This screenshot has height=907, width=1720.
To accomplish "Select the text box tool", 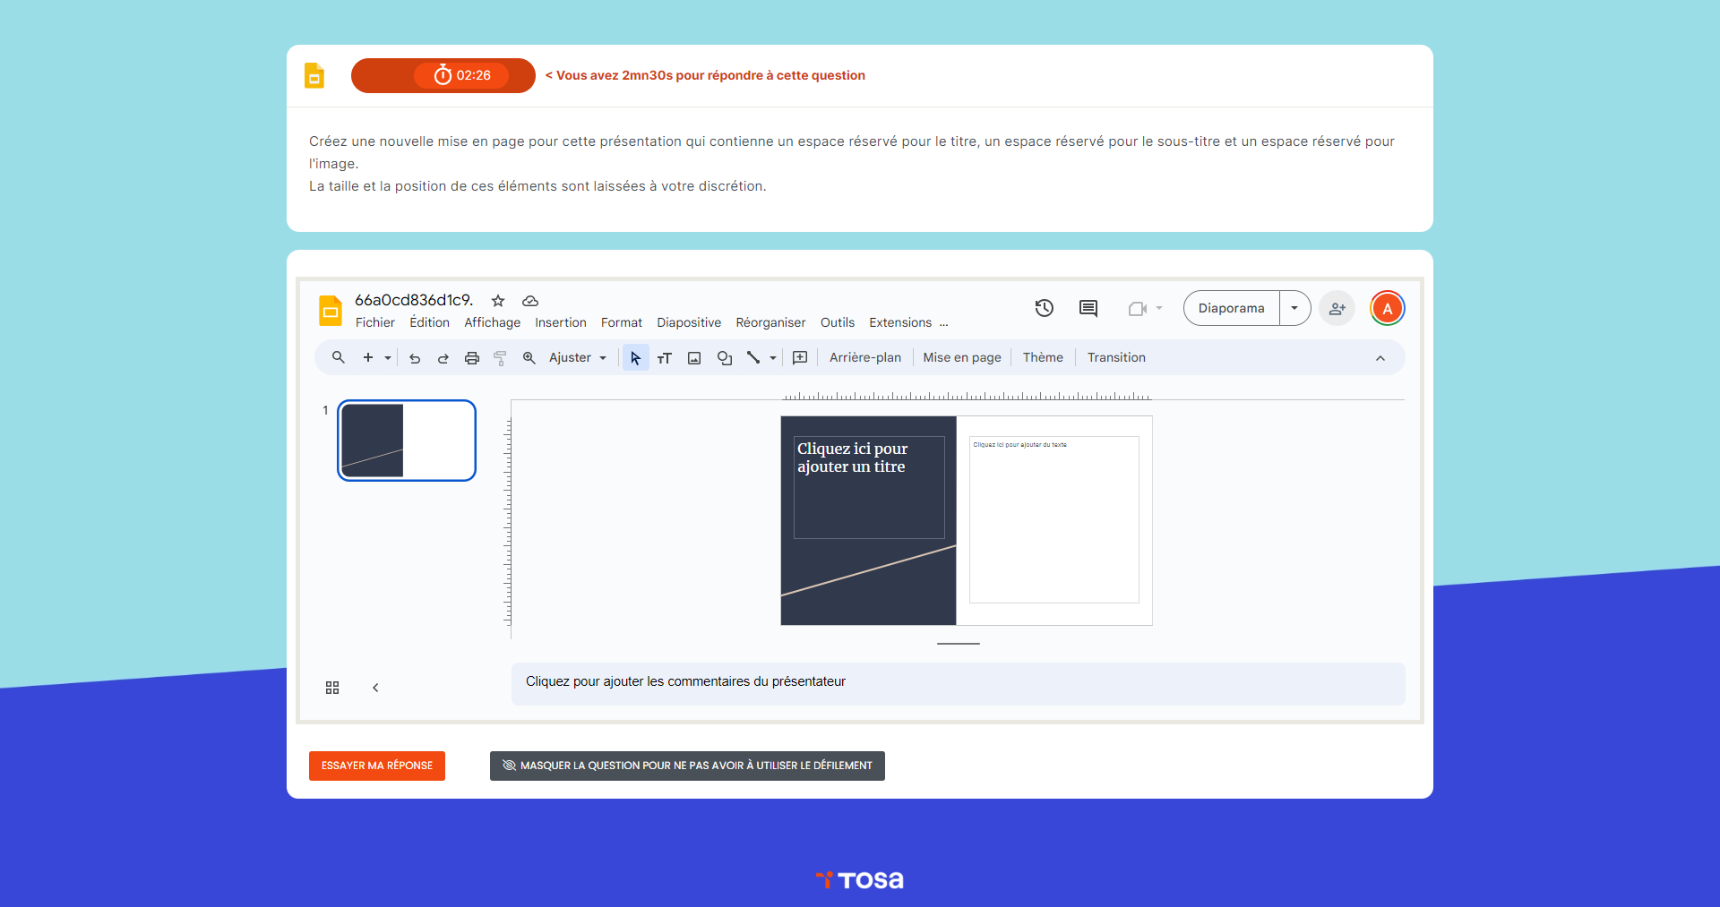I will [x=665, y=358].
